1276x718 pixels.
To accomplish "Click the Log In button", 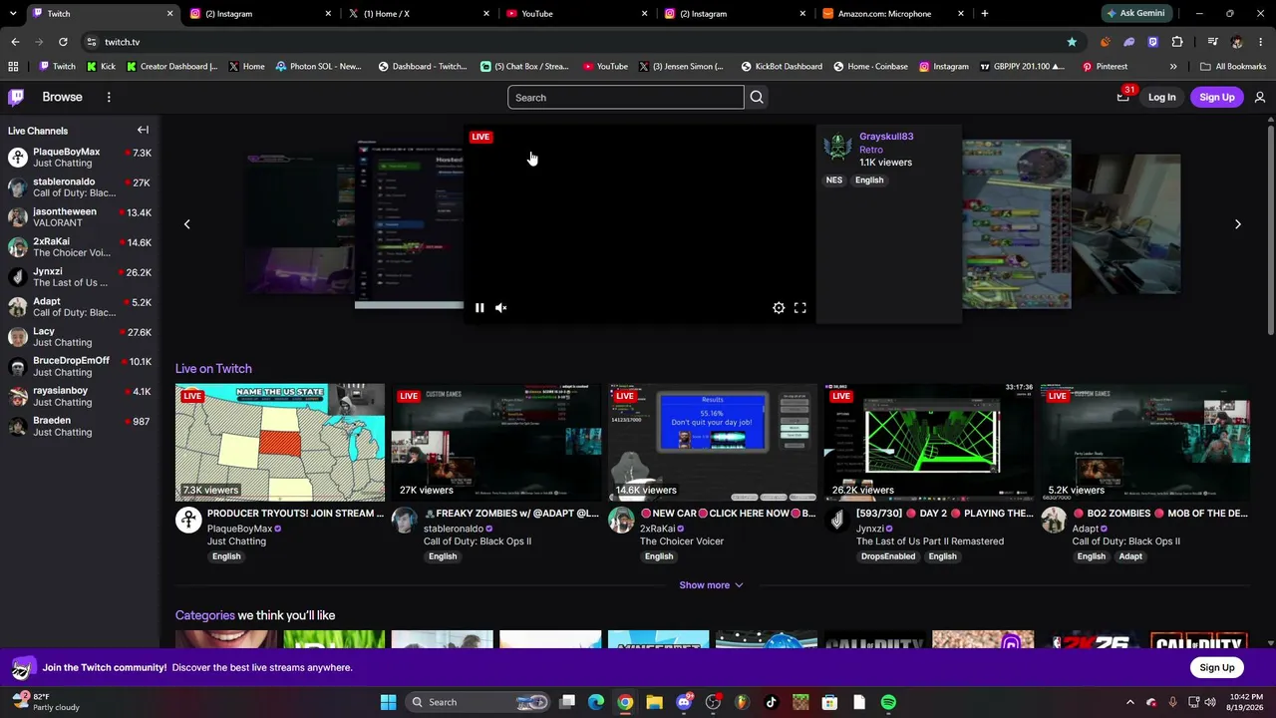I will click(1161, 97).
